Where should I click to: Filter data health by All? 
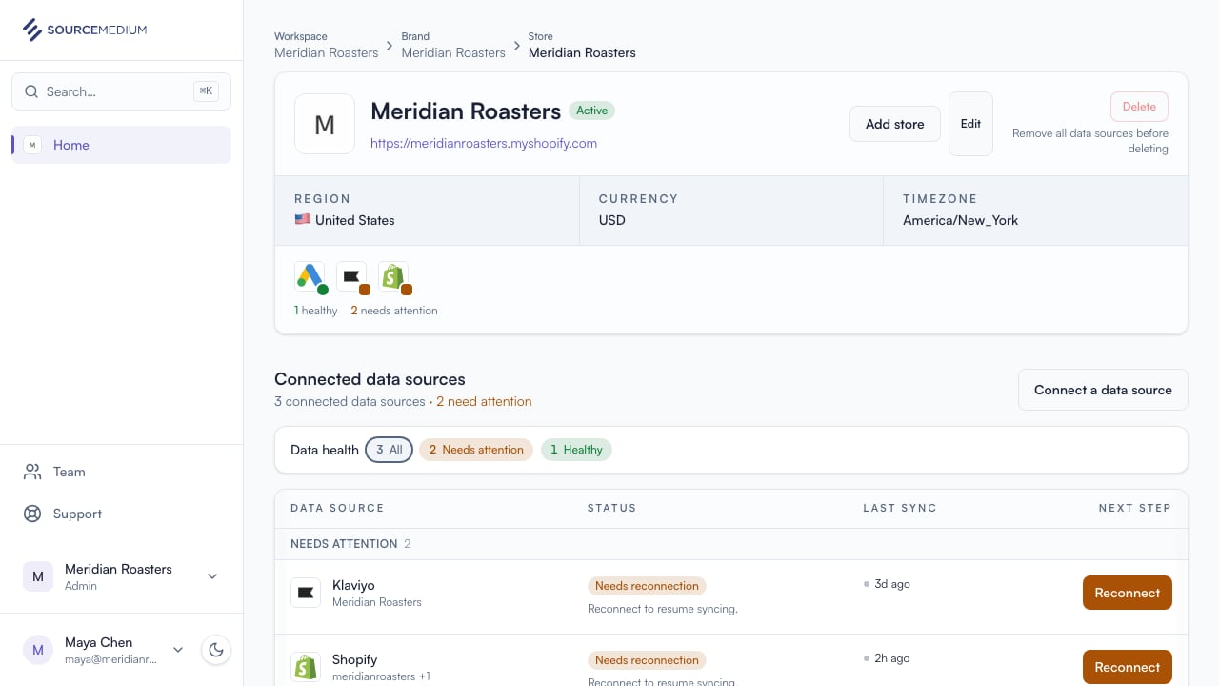click(389, 450)
